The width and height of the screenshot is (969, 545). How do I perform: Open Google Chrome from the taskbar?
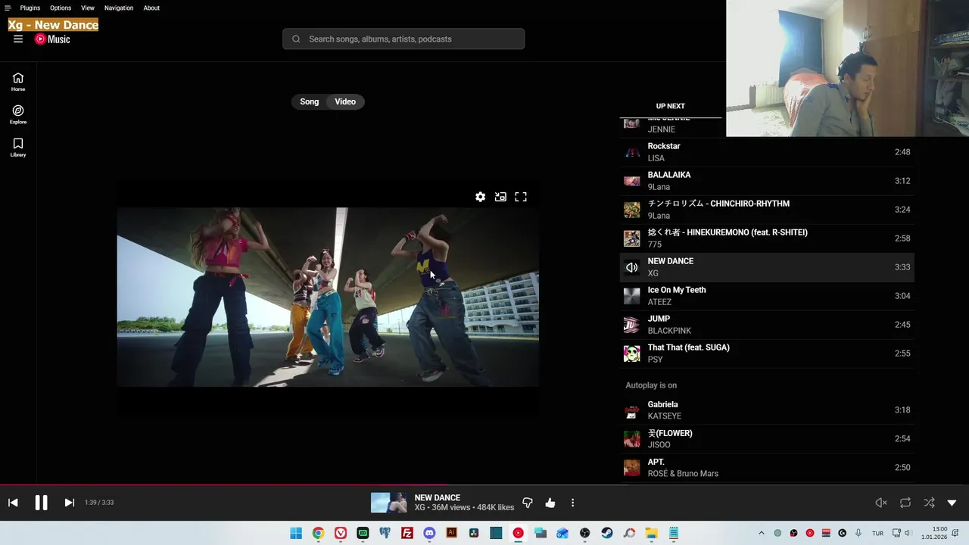click(x=318, y=533)
